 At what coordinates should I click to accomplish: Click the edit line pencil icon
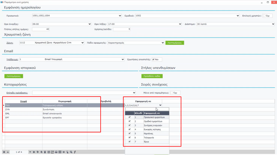tap(49, 152)
